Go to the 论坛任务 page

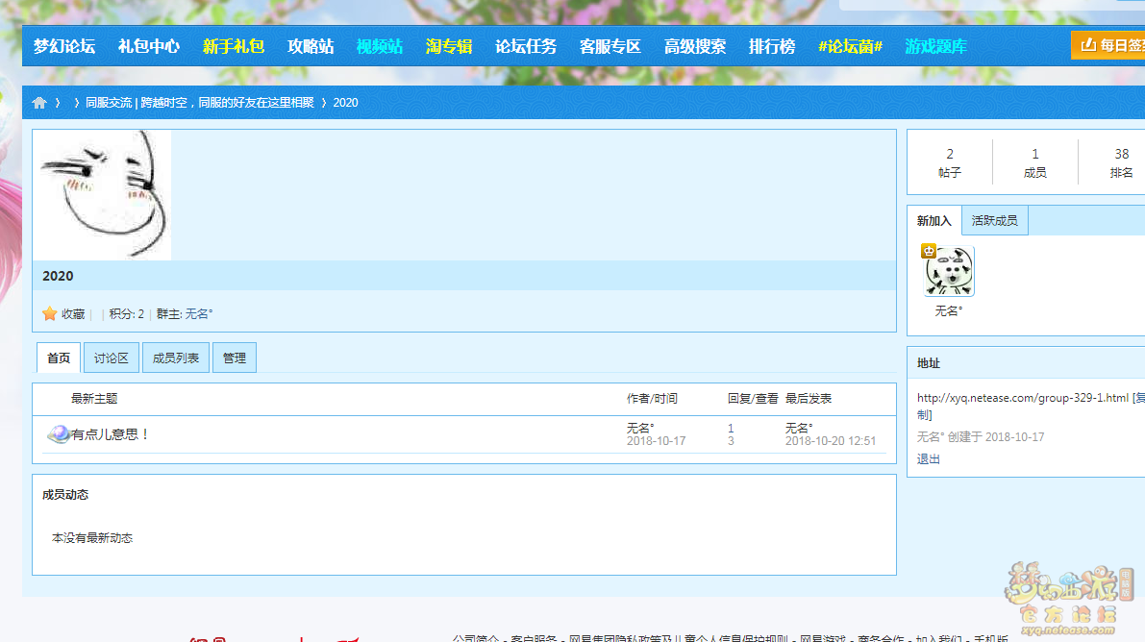pyautogui.click(x=526, y=47)
